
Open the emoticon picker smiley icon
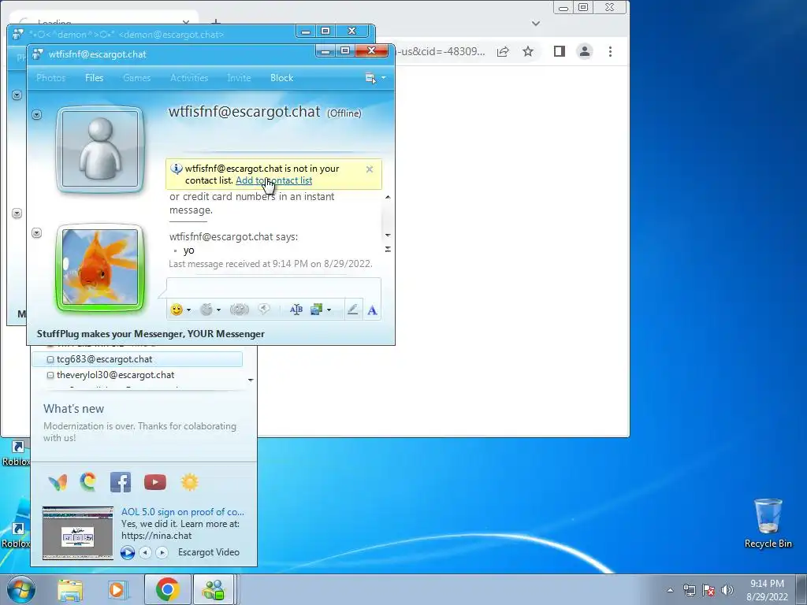pos(177,310)
